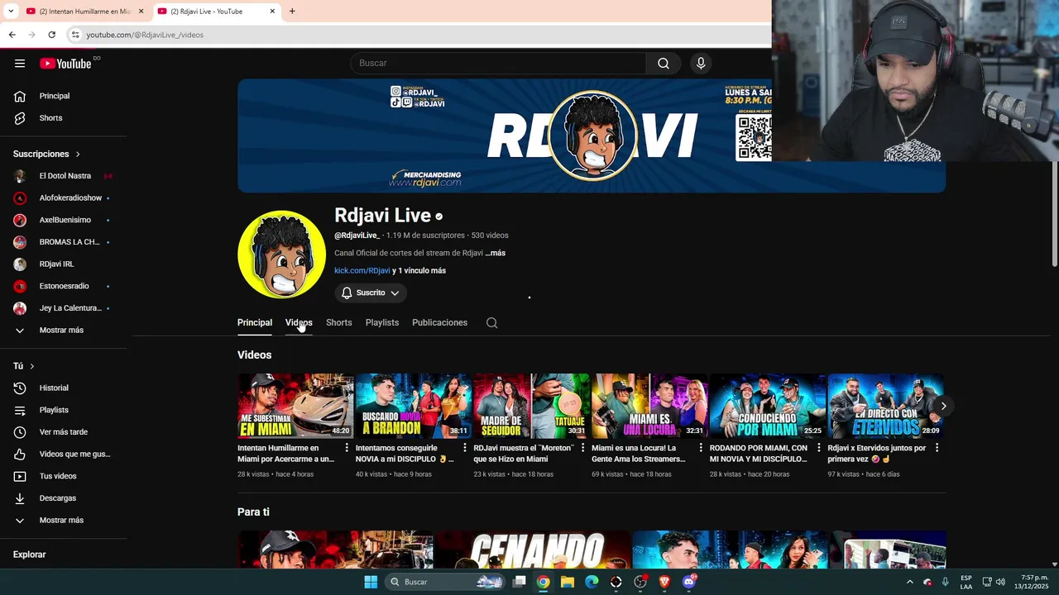Screen dimensions: 1059x595
Task: Open the Suscrito notification dropdown
Action: [371, 293]
